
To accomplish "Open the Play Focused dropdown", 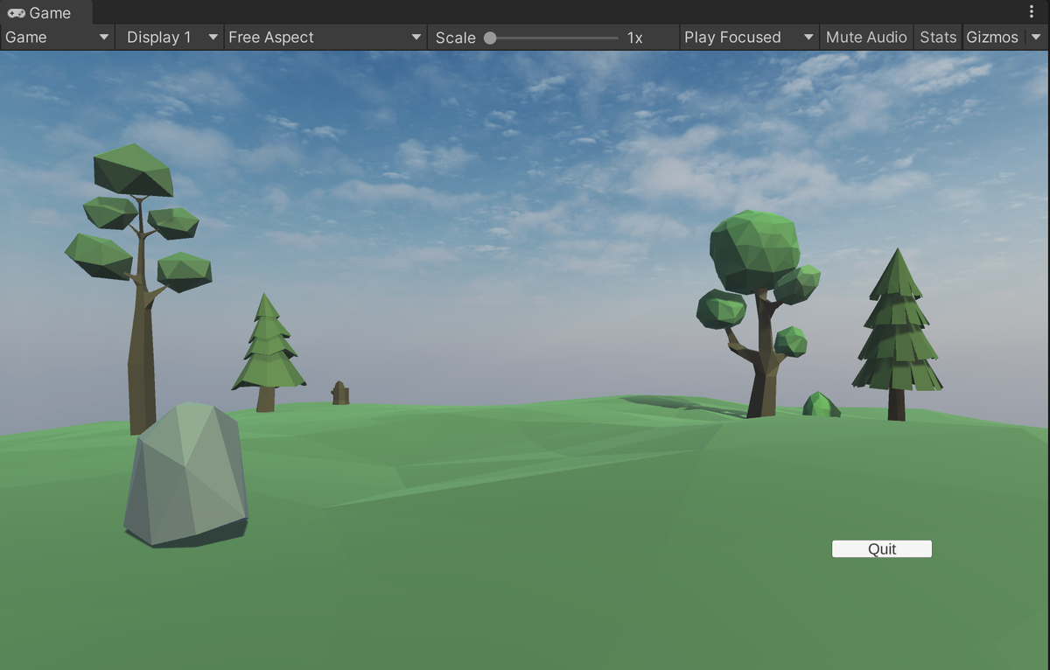I will (749, 38).
